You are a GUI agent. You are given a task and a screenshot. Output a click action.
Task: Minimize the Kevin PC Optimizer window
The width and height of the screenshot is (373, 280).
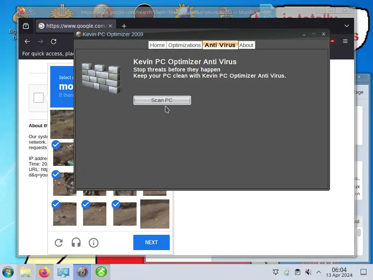tap(304, 34)
